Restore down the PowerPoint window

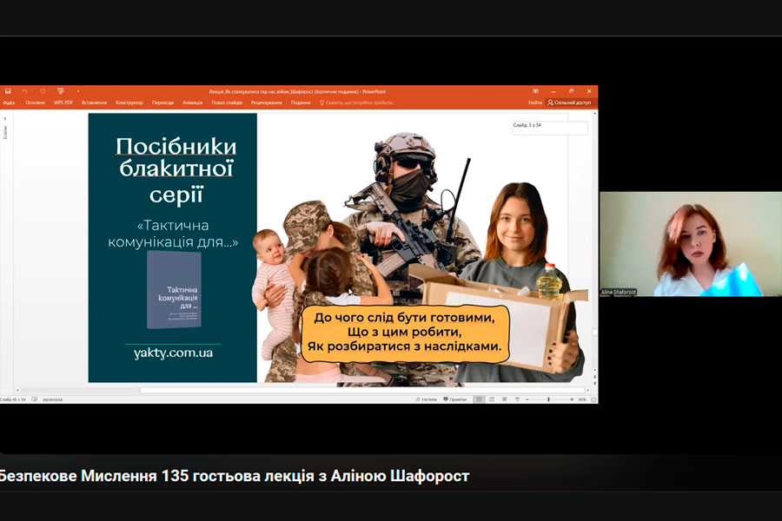tap(571, 91)
